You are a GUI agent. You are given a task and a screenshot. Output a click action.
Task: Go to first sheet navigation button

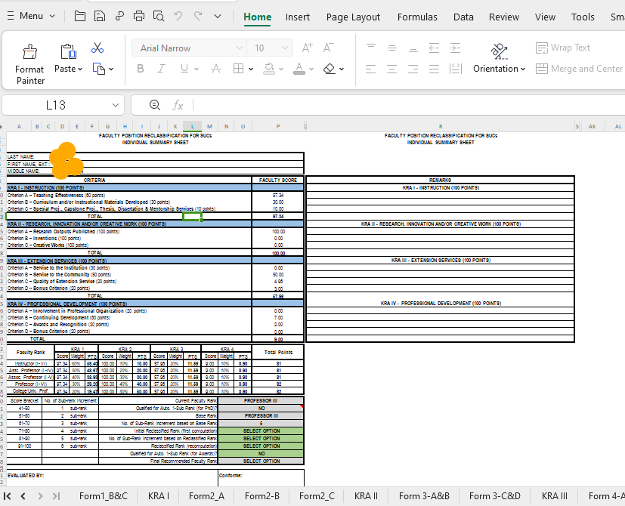pos(7,496)
